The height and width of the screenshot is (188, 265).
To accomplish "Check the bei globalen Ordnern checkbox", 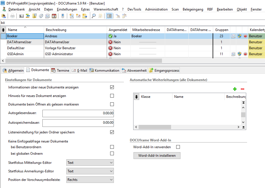I will pyautogui.click(x=112, y=153).
